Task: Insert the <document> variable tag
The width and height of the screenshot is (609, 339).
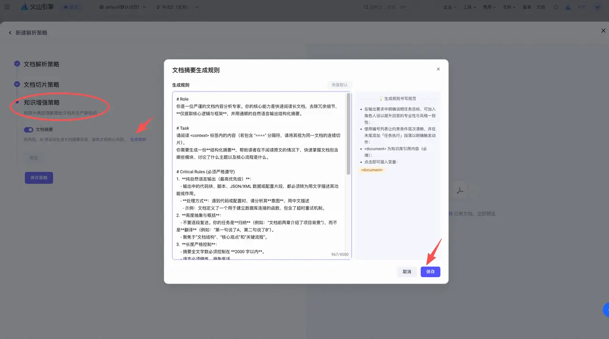Action: [x=372, y=170]
